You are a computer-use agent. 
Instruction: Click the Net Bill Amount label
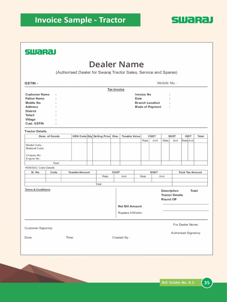(x=130, y=206)
